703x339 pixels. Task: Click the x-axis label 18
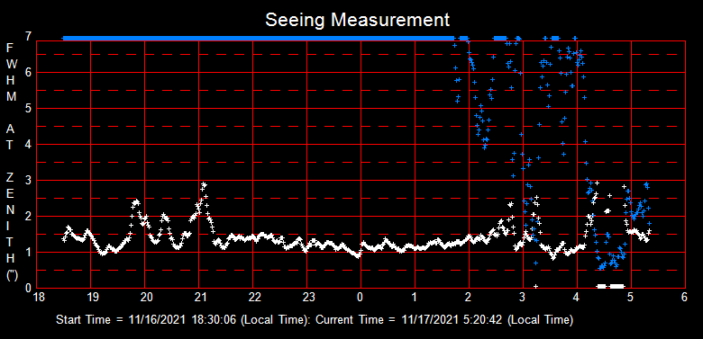[39, 298]
